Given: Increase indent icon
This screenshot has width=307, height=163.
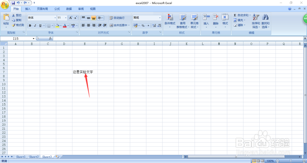Looking at the screenshot, I should pyautogui.click(x=105, y=25).
